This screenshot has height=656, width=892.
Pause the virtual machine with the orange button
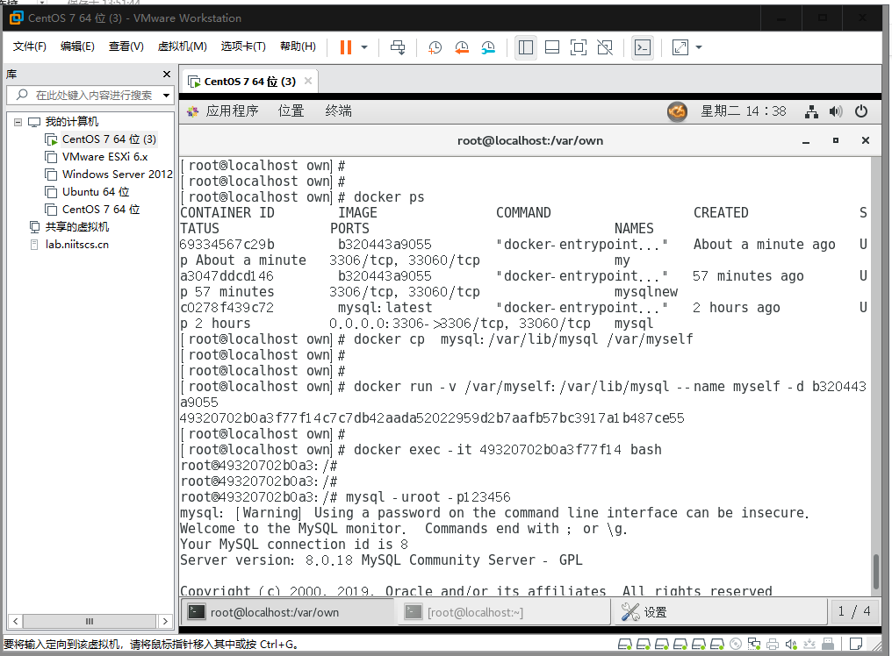tap(345, 47)
